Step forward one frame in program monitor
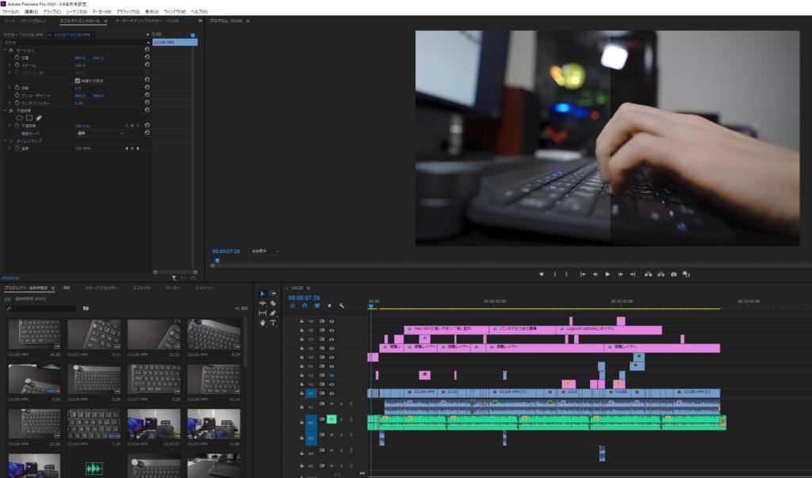Viewport: 812px width, 478px height. pyautogui.click(x=620, y=274)
